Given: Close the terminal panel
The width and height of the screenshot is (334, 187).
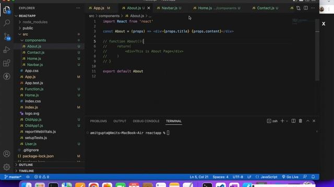Looking at the screenshot, I should [314, 121].
